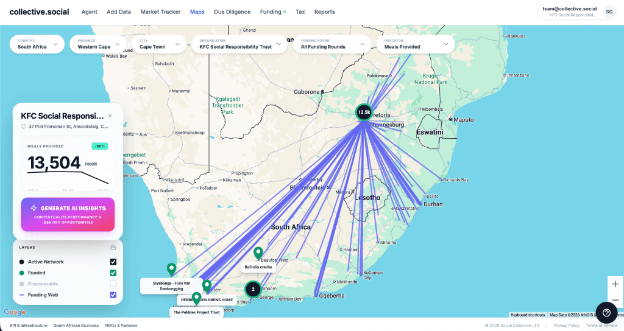Open the help question-mark button
The width and height of the screenshot is (624, 331).
tap(606, 313)
